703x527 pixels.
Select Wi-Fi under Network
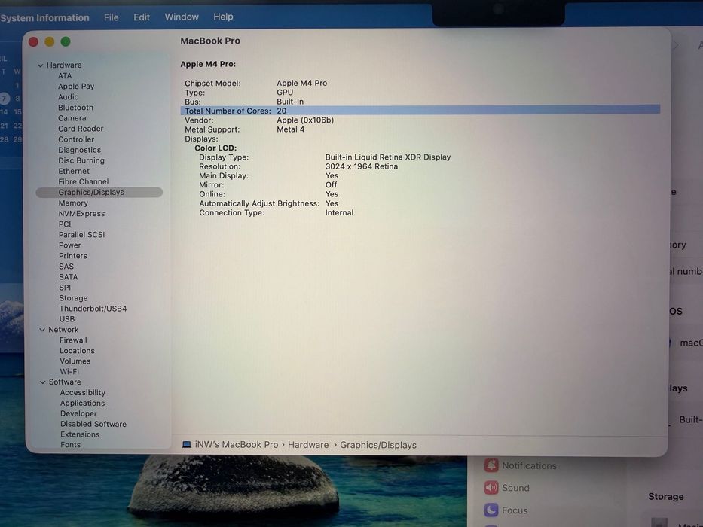(x=69, y=371)
